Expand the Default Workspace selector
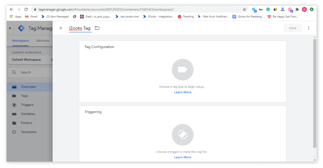The height and width of the screenshot is (168, 323). (31, 60)
